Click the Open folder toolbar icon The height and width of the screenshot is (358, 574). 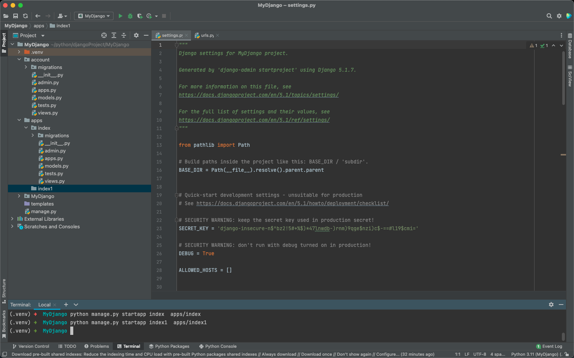[x=6, y=16]
